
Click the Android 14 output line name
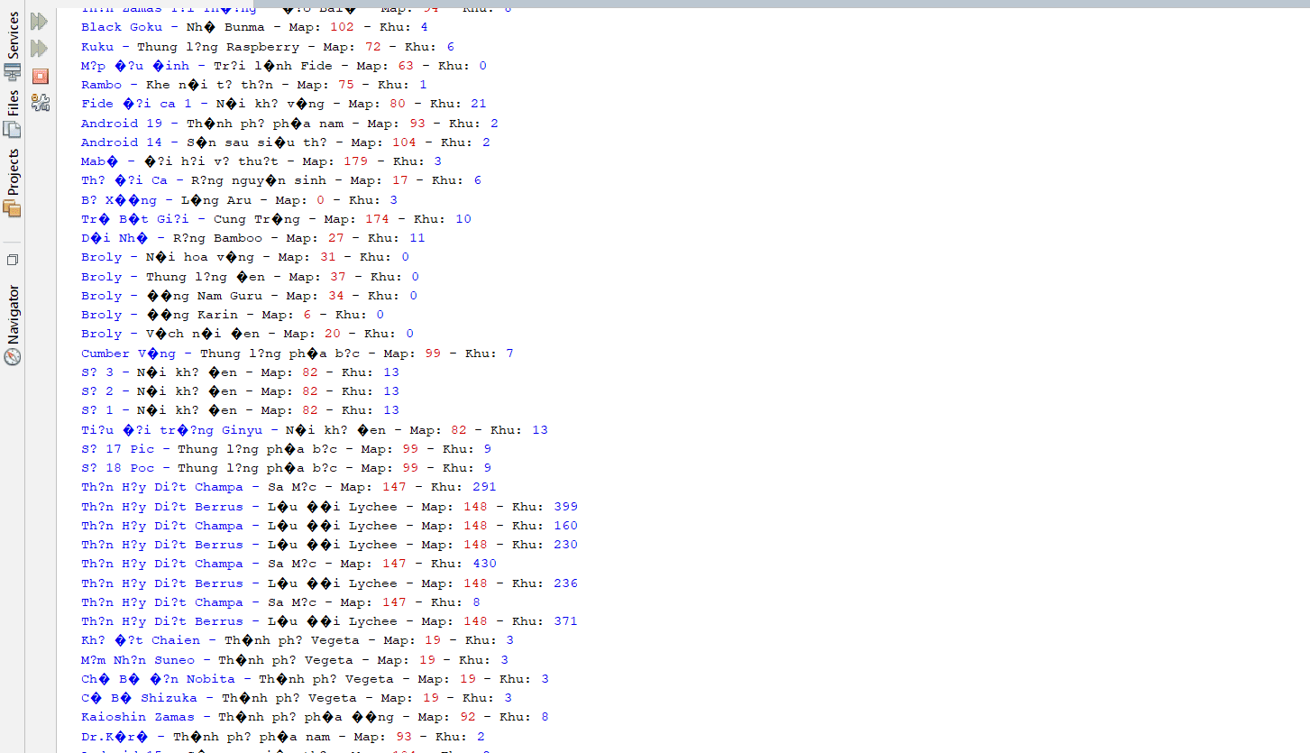pos(122,142)
